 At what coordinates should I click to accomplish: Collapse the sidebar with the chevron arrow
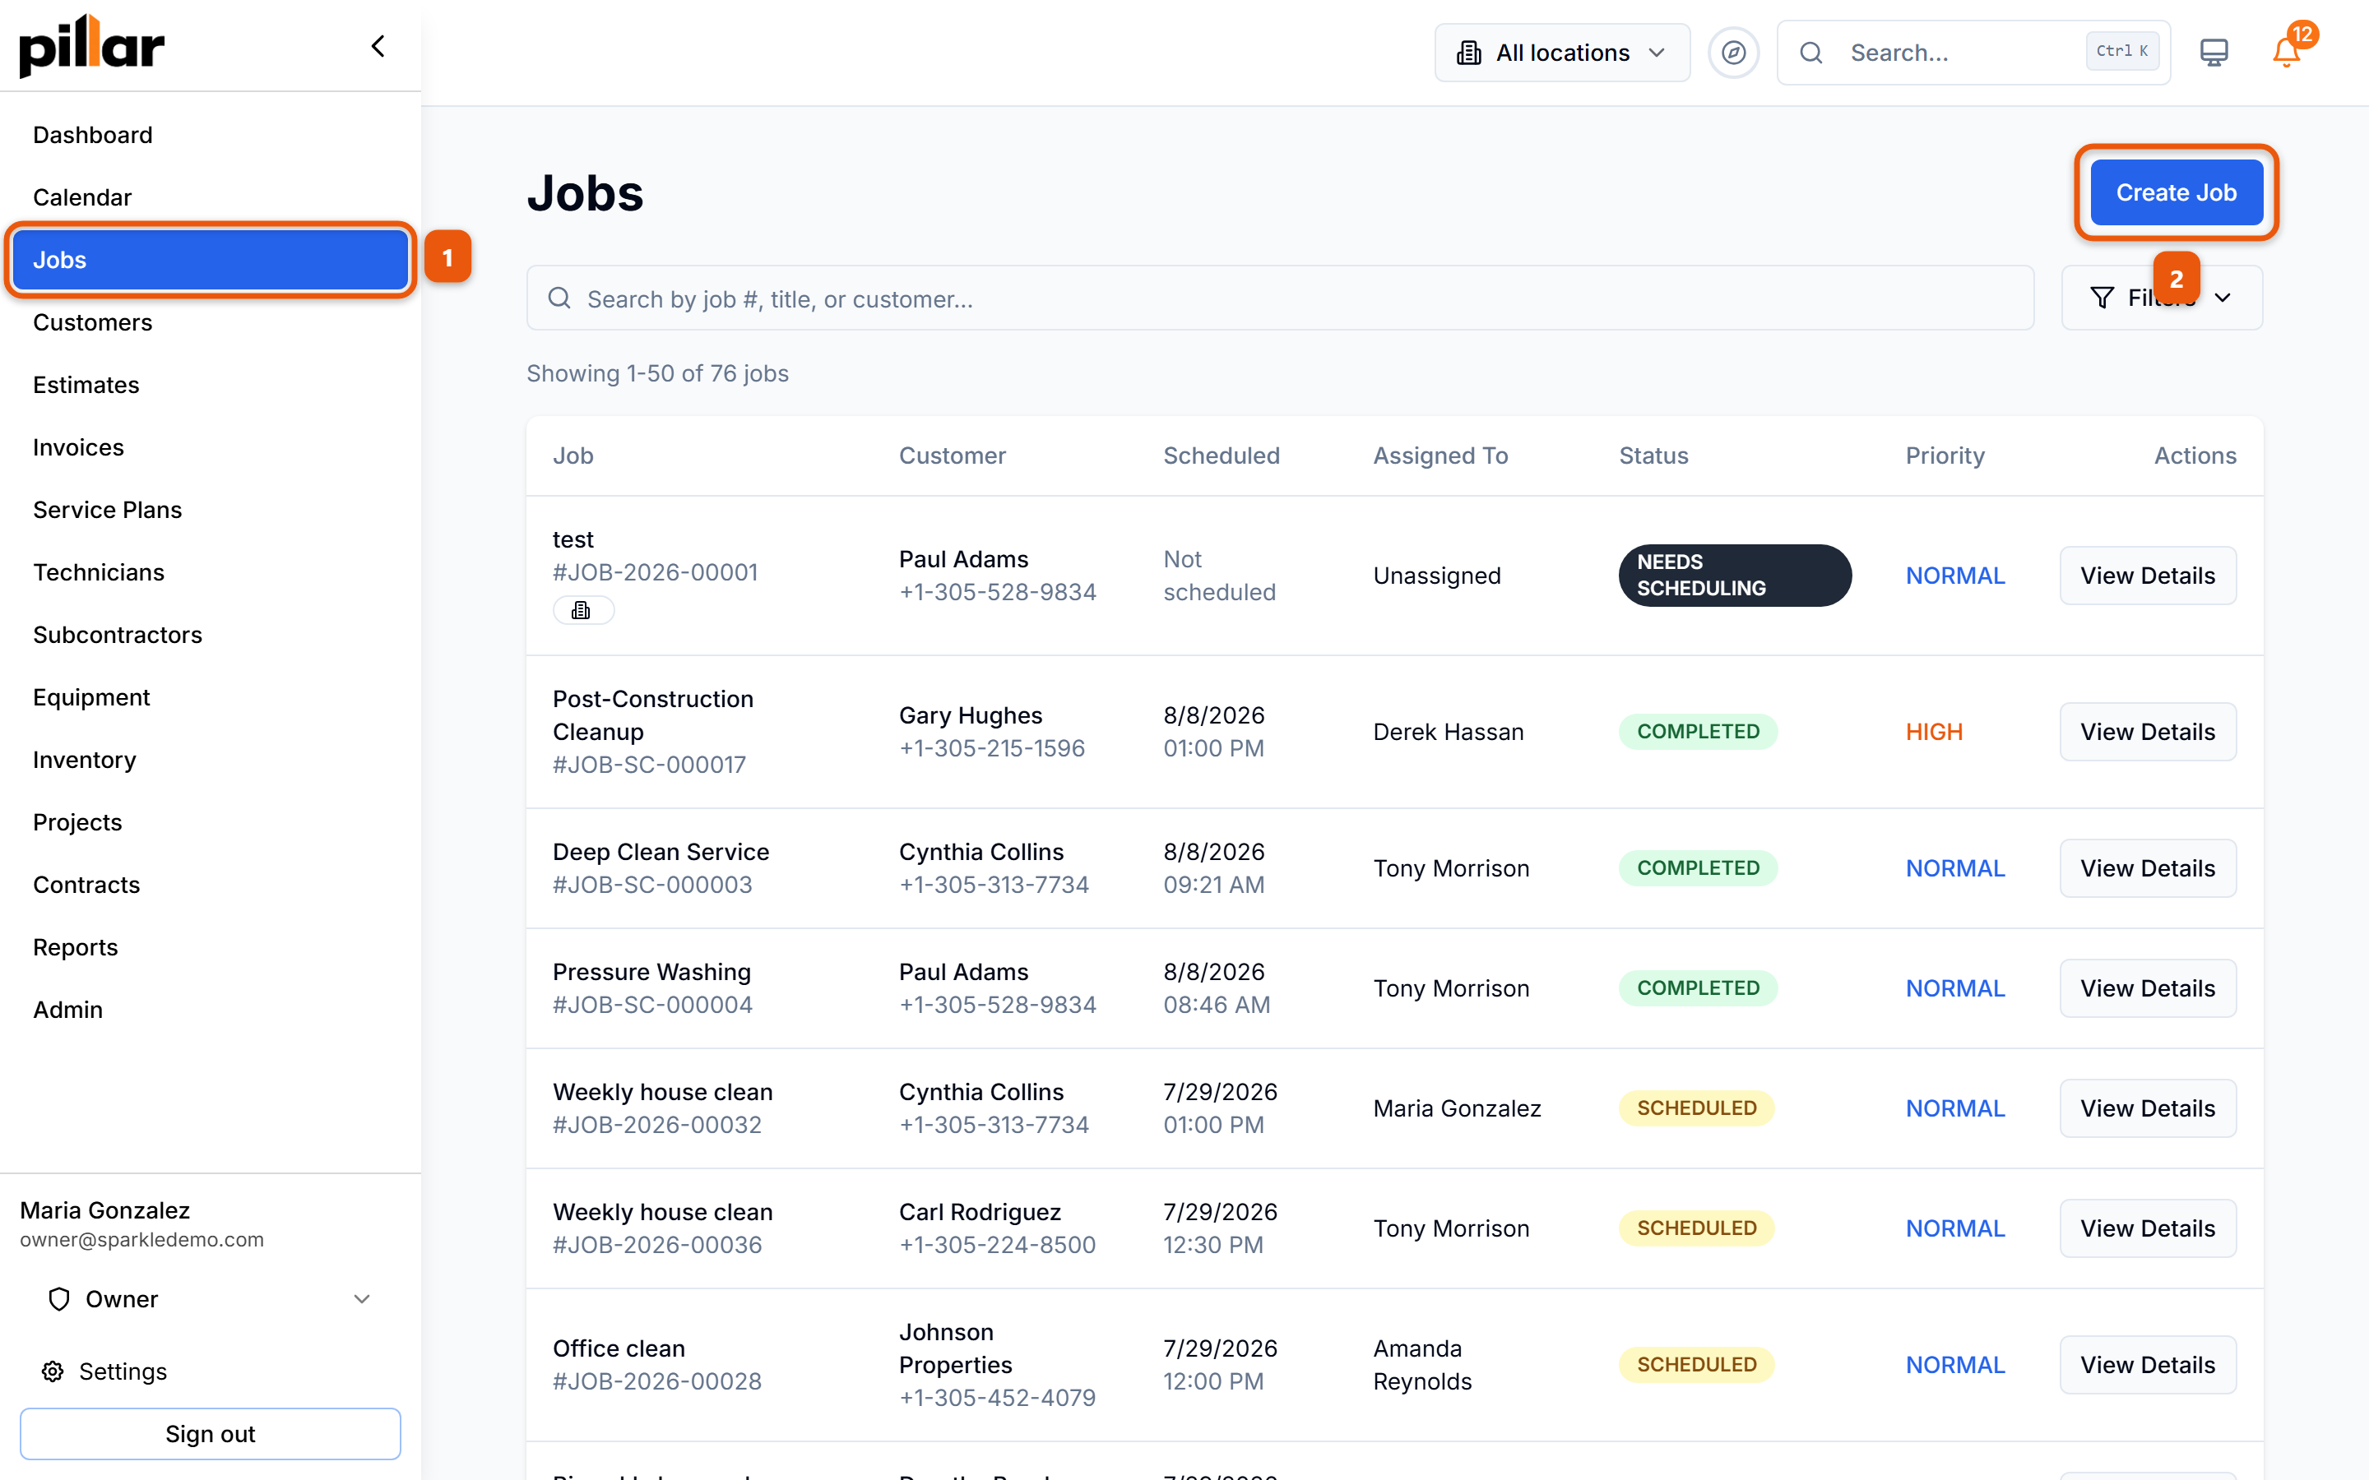(378, 46)
